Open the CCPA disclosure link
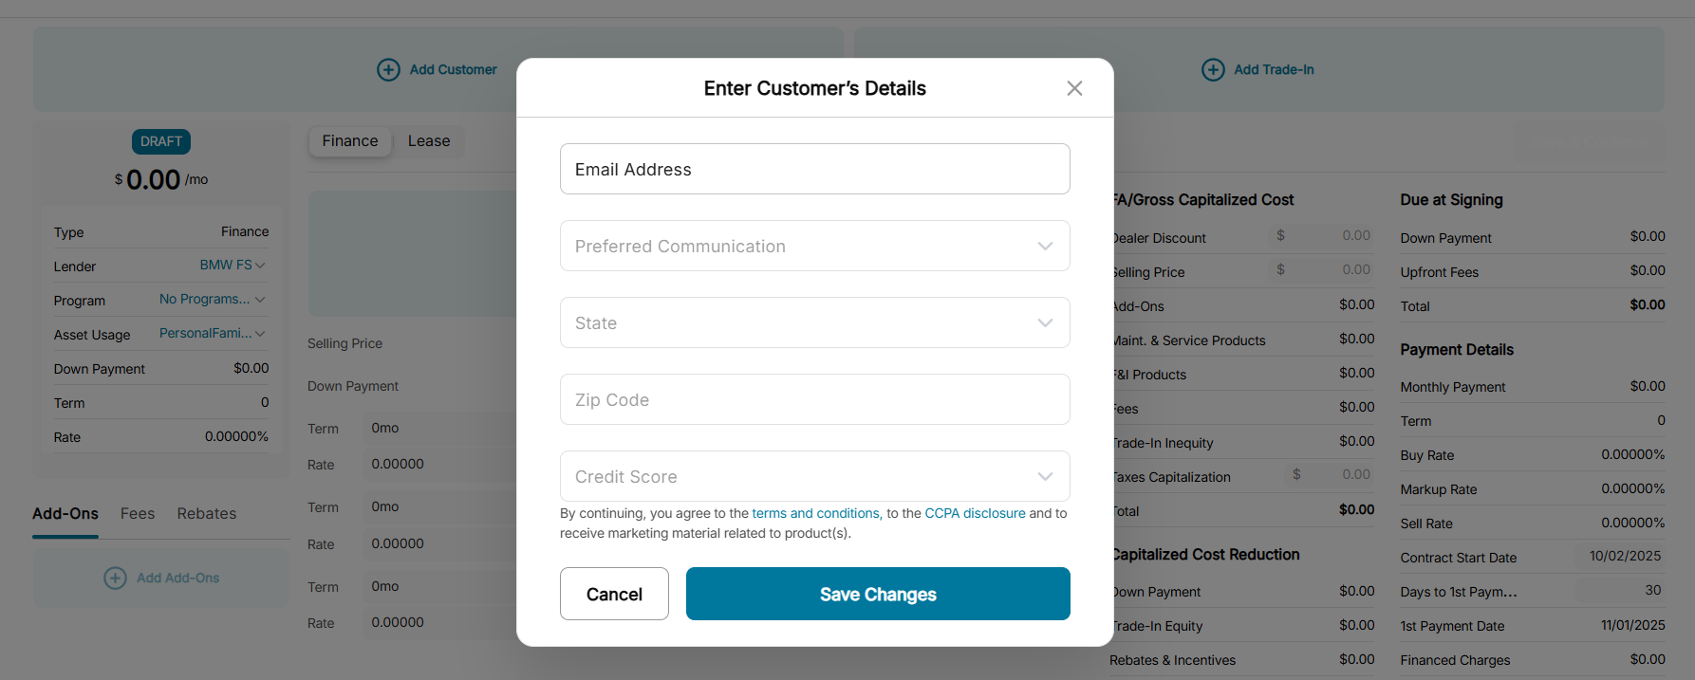The width and height of the screenshot is (1695, 680). [x=975, y=514]
